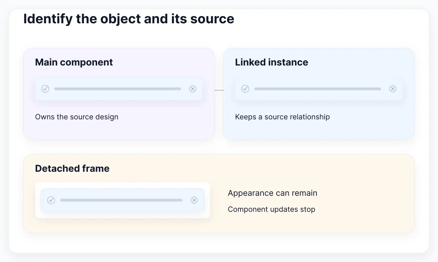Select the Detached frame heading
Screen dimensions: 438x262
pos(72,168)
